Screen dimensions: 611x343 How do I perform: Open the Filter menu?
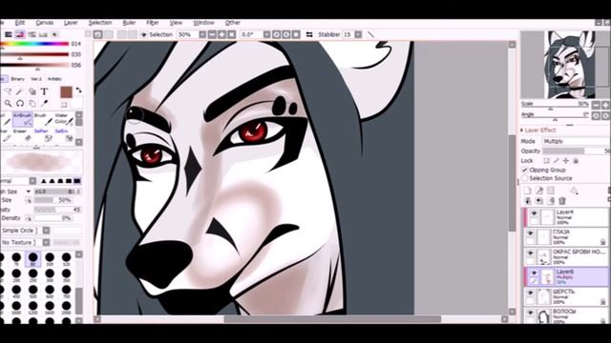[x=153, y=23]
